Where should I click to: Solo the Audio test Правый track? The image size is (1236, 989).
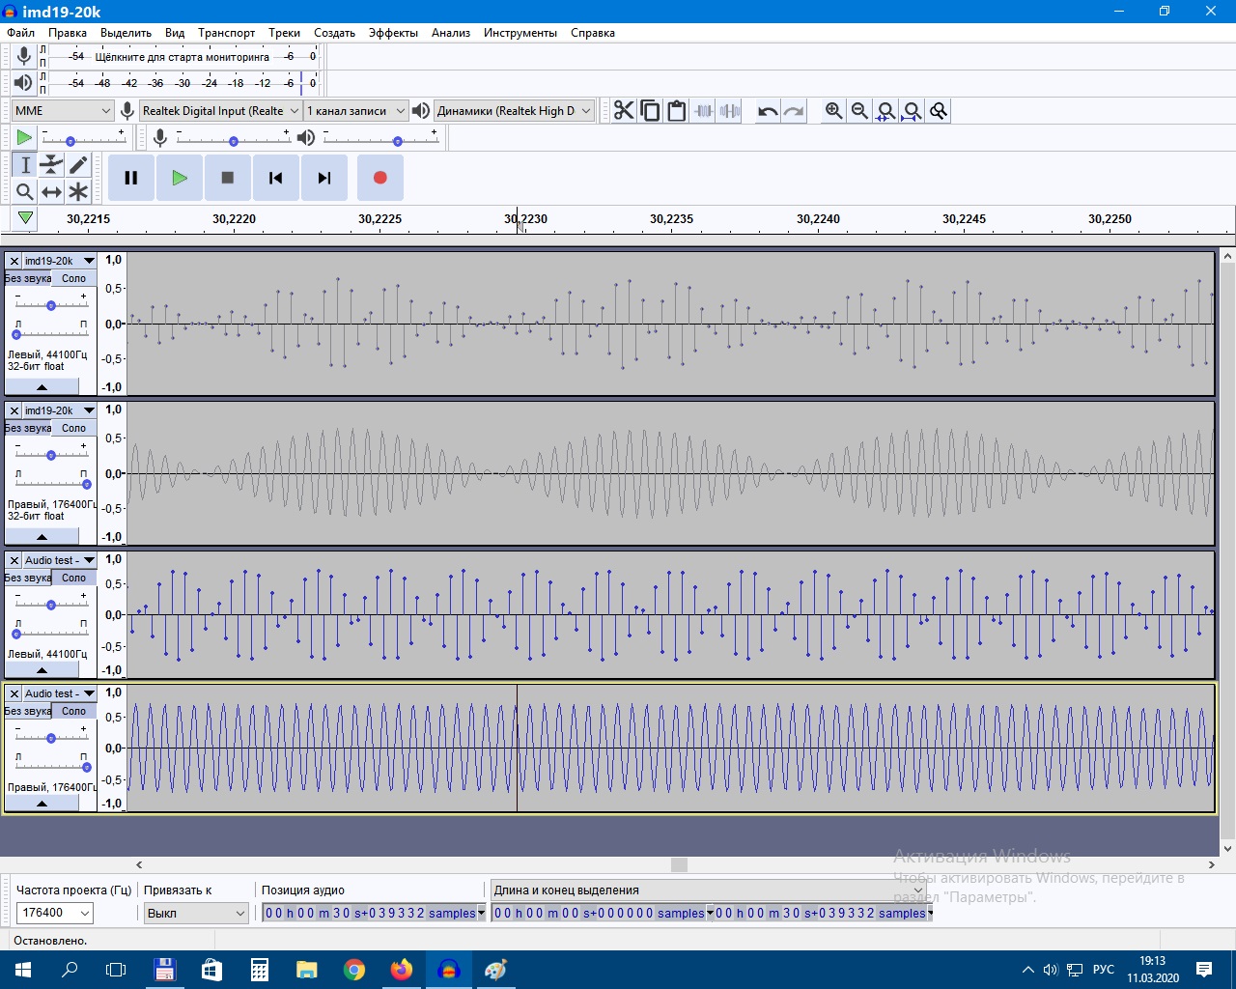click(74, 711)
